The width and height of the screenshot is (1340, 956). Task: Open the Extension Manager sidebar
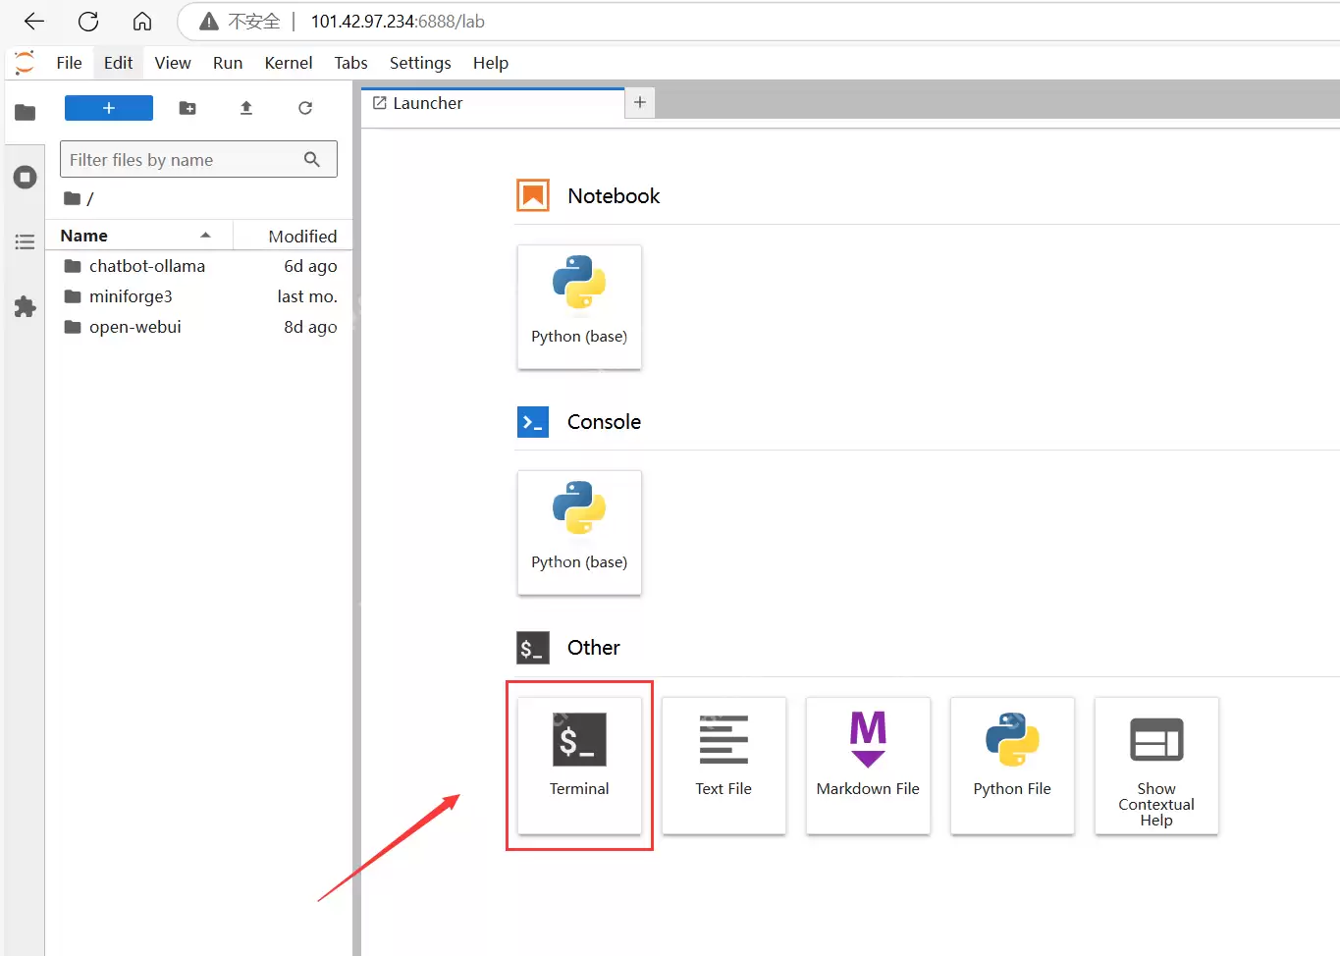26,306
